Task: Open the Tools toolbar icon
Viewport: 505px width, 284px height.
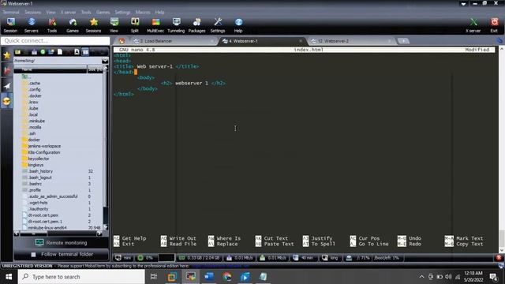Action: pyautogui.click(x=52, y=25)
